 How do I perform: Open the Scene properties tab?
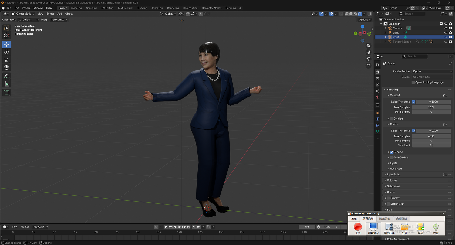click(x=378, y=91)
